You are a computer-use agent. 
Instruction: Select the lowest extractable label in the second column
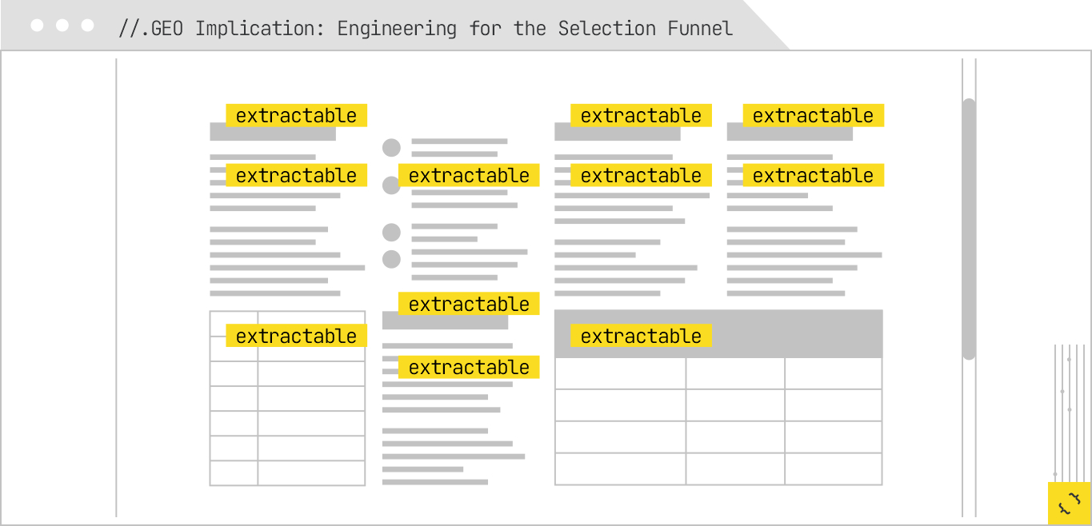469,367
